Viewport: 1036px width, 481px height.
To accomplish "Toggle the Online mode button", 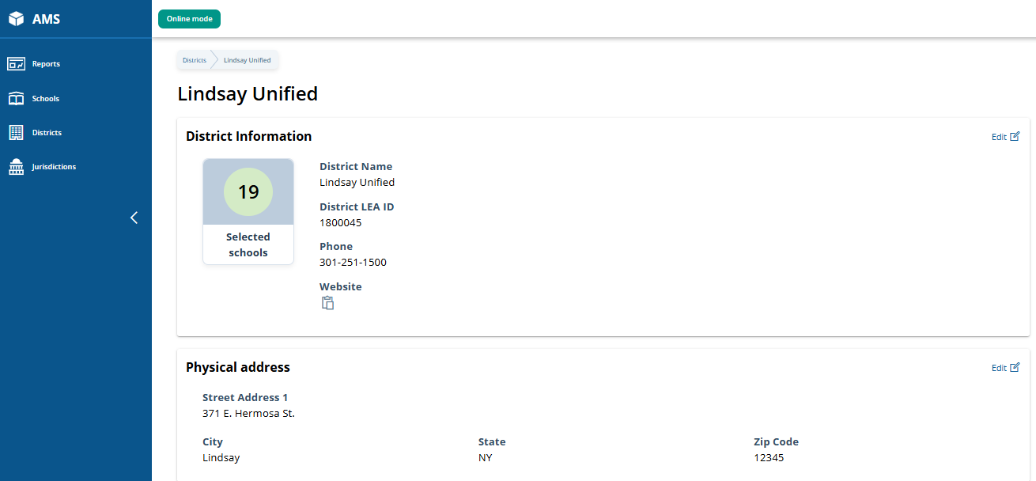I will click(189, 19).
